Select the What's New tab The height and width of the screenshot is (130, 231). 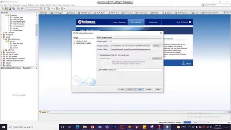point(153,22)
